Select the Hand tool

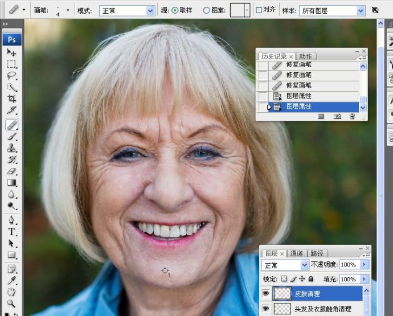11,292
